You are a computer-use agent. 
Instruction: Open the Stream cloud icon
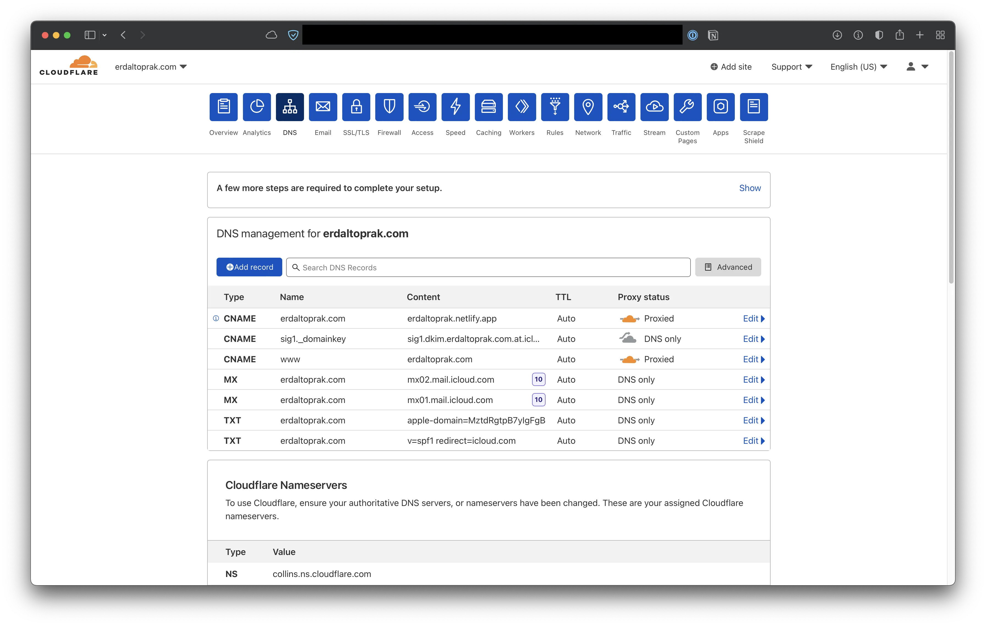point(654,107)
